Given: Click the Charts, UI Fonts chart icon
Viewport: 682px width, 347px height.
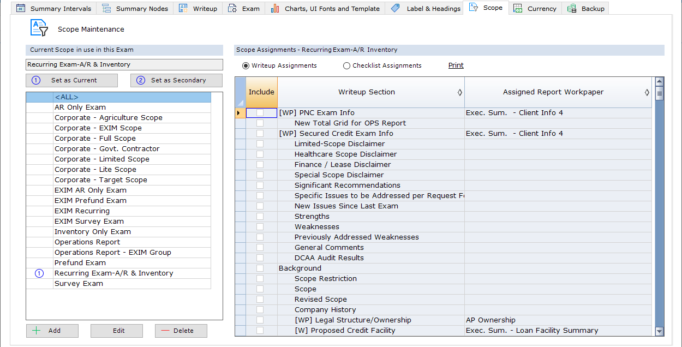Looking at the screenshot, I should (x=276, y=9).
